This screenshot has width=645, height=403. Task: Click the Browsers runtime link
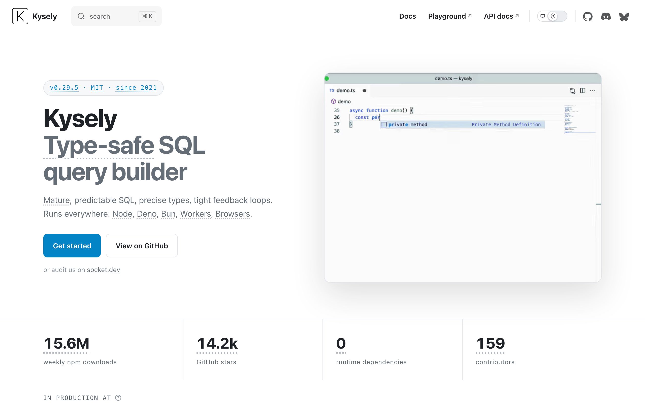233,214
